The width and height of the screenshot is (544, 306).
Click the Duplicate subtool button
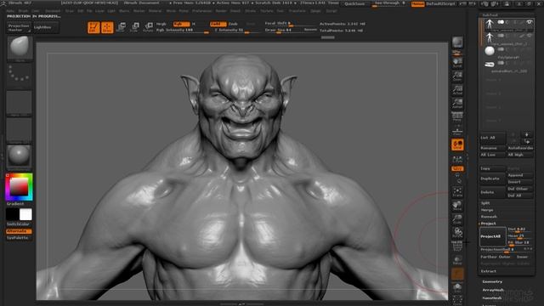tap(493, 178)
